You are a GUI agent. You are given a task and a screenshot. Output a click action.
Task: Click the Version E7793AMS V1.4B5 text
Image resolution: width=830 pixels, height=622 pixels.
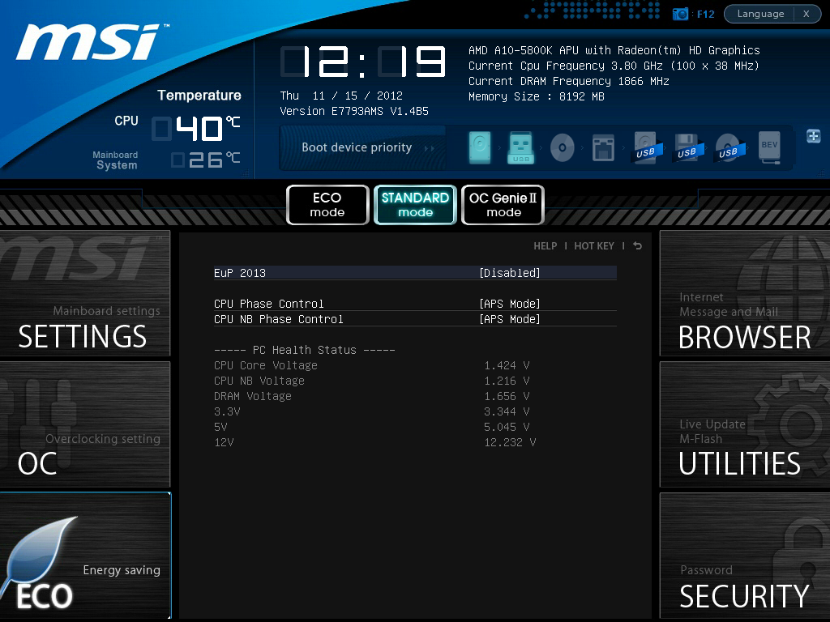[x=354, y=111]
